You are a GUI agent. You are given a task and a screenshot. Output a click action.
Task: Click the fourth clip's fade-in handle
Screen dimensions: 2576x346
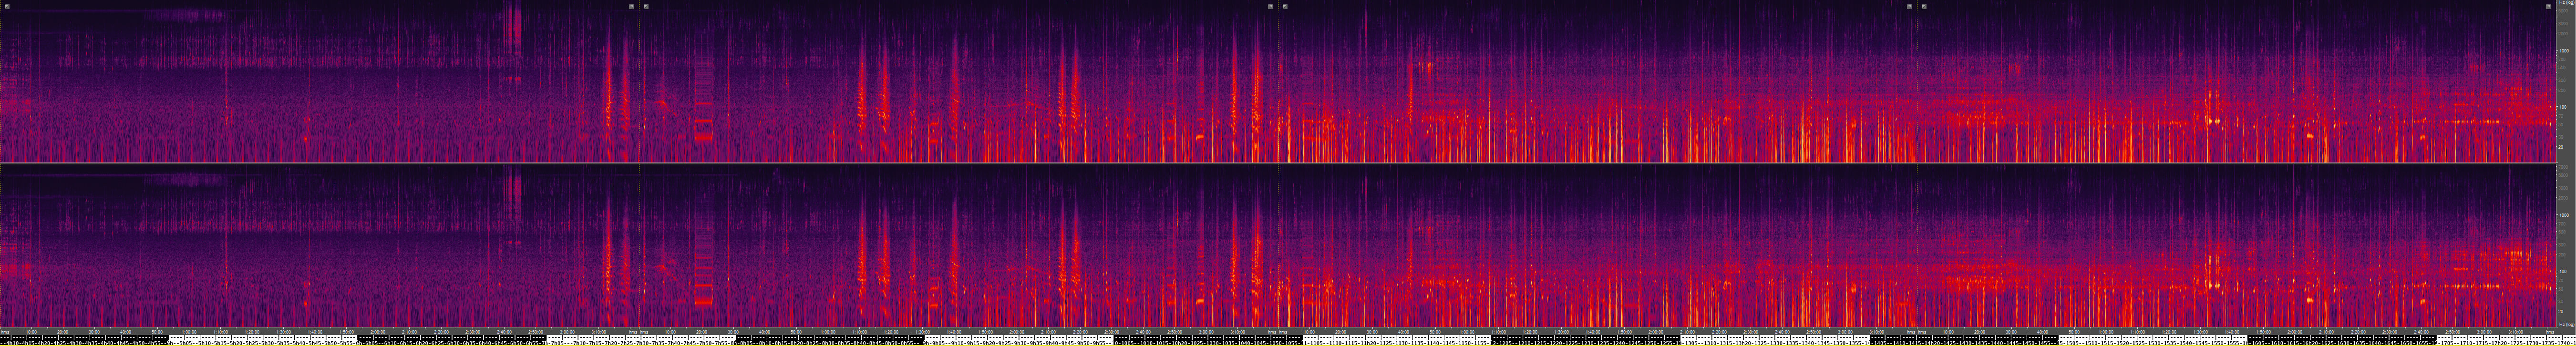(x=1924, y=6)
